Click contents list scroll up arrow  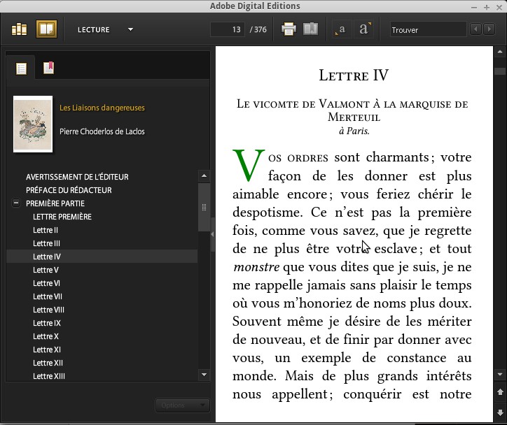pos(204,176)
